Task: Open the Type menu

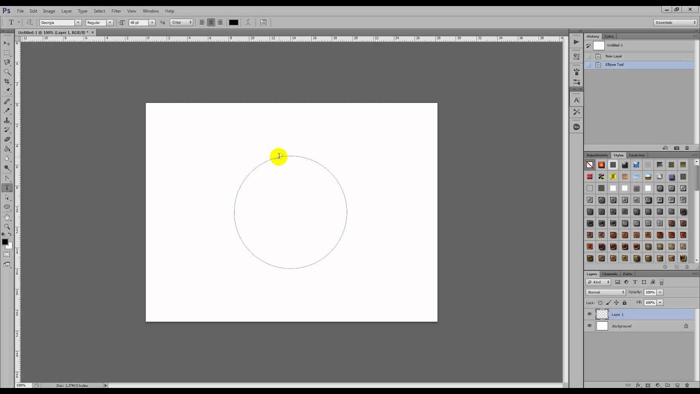Action: (83, 11)
